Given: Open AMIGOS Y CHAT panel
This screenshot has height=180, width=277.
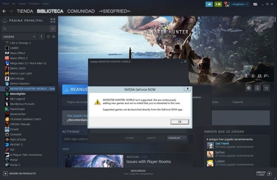Looking at the screenshot, I should (x=264, y=173).
